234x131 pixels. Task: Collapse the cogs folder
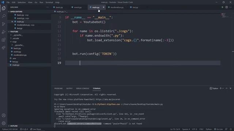(x=15, y=42)
